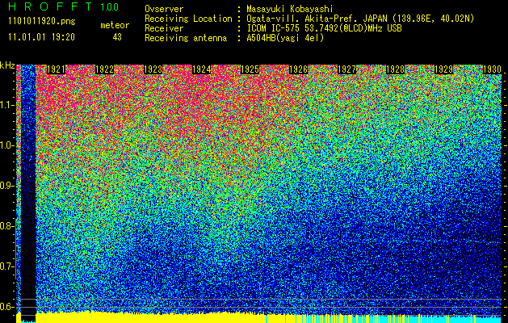Click the 0.8 kHz axis label

point(6,226)
